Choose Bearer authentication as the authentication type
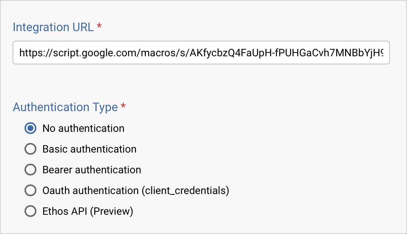 coord(30,170)
